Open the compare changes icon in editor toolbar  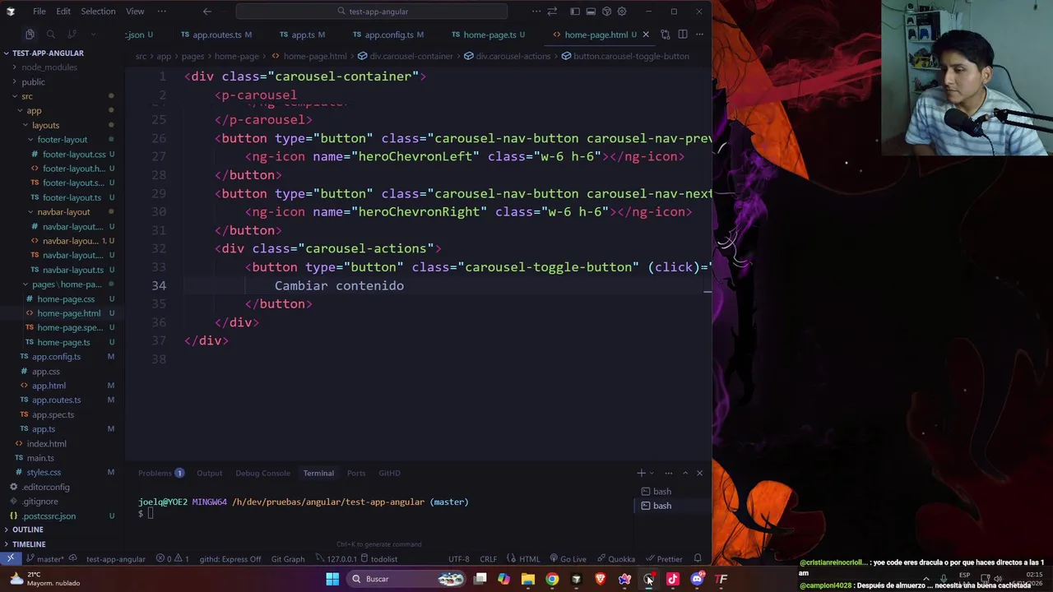point(665,35)
